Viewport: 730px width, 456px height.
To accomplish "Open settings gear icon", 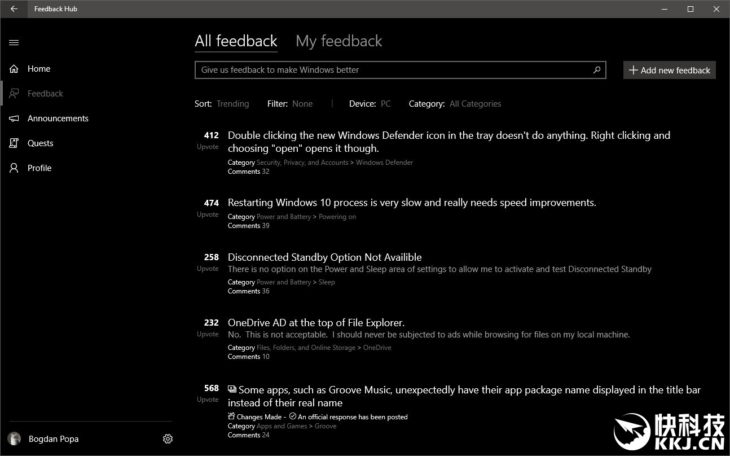I will tap(168, 439).
